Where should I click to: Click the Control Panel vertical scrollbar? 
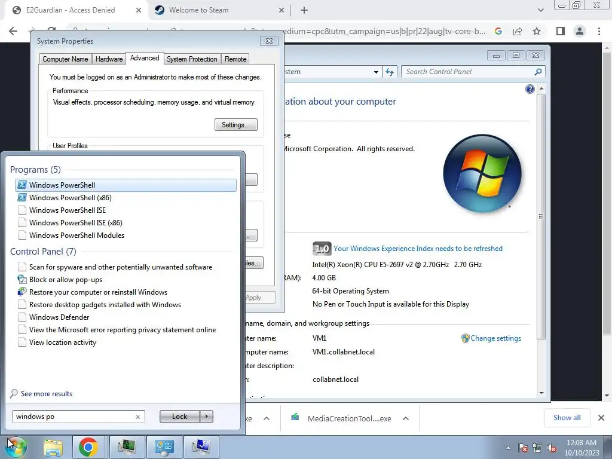coord(541,216)
